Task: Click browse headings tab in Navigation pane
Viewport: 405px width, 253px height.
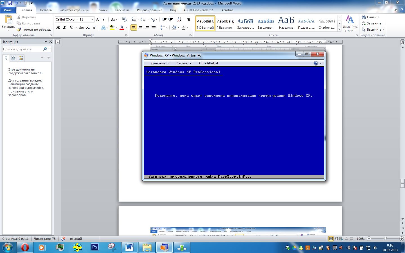Action: tap(6, 58)
